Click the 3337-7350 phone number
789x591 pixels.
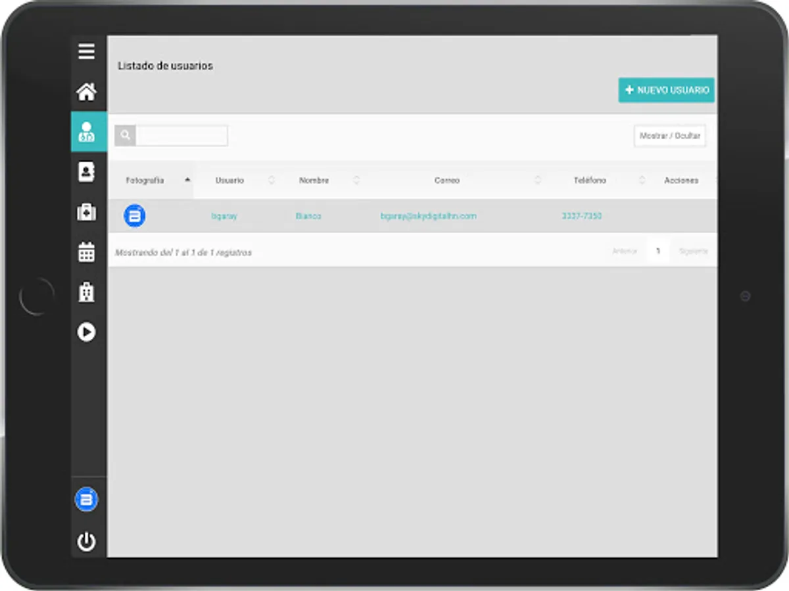point(582,216)
